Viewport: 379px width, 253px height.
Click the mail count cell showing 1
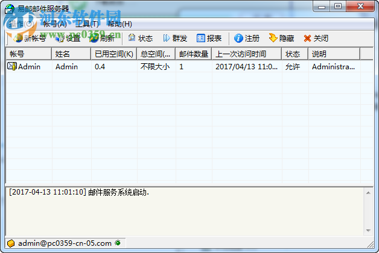181,67
